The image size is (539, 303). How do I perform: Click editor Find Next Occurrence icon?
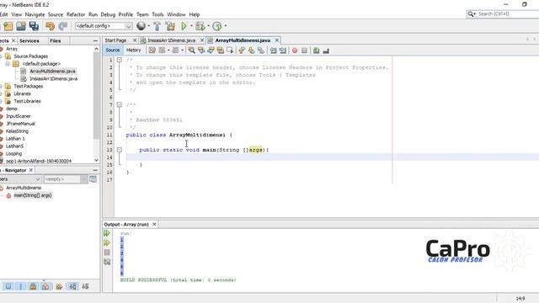click(211, 50)
